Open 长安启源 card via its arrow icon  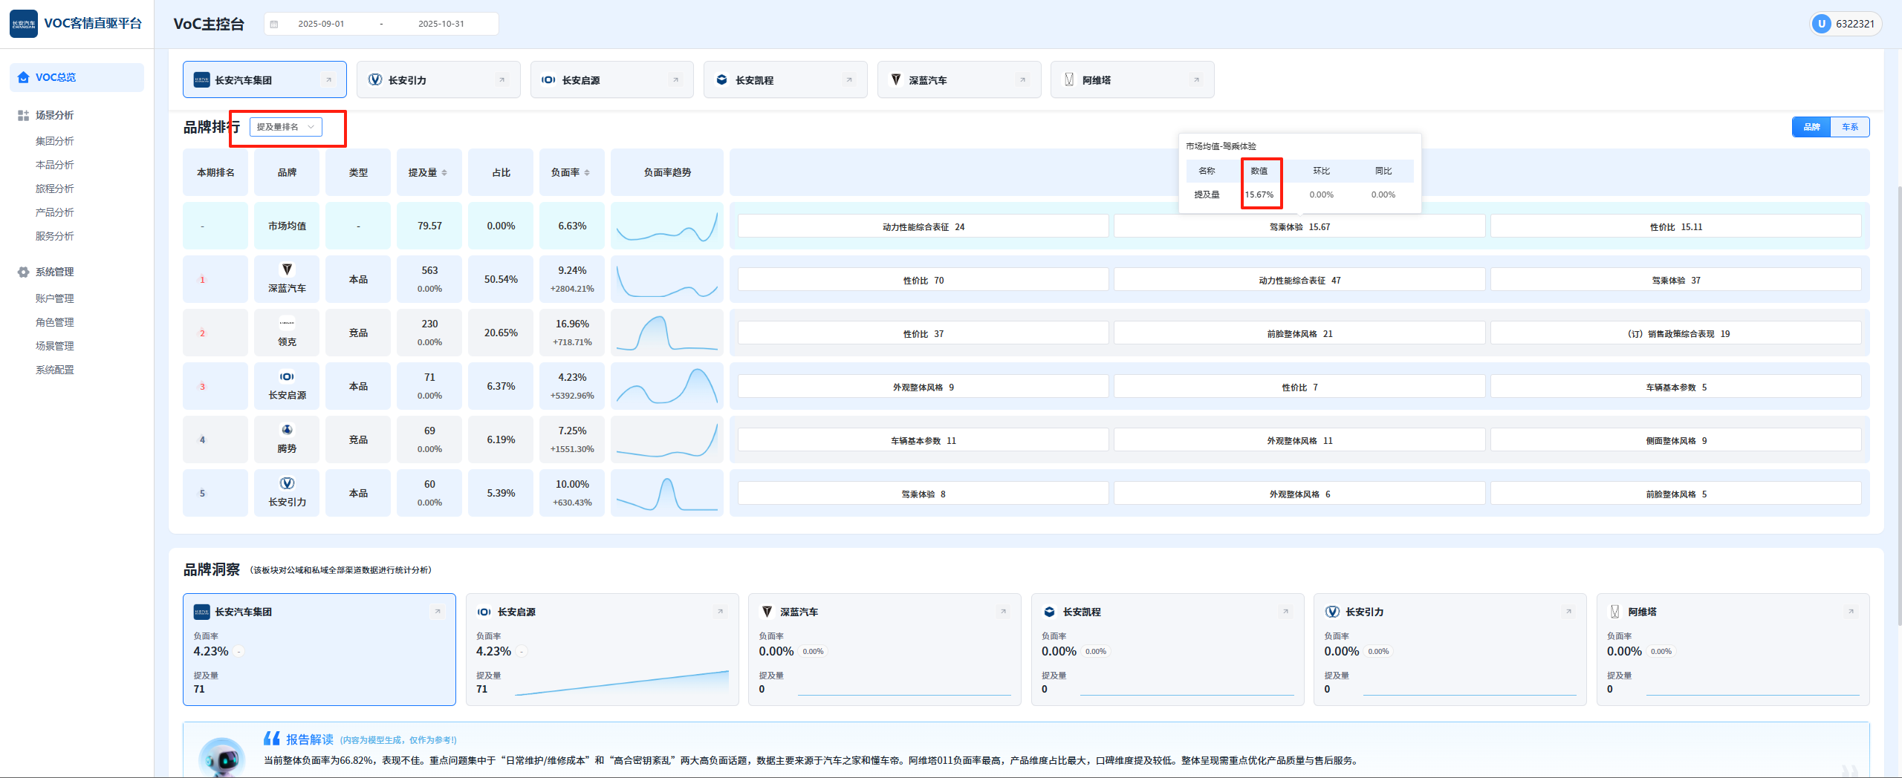click(x=675, y=80)
